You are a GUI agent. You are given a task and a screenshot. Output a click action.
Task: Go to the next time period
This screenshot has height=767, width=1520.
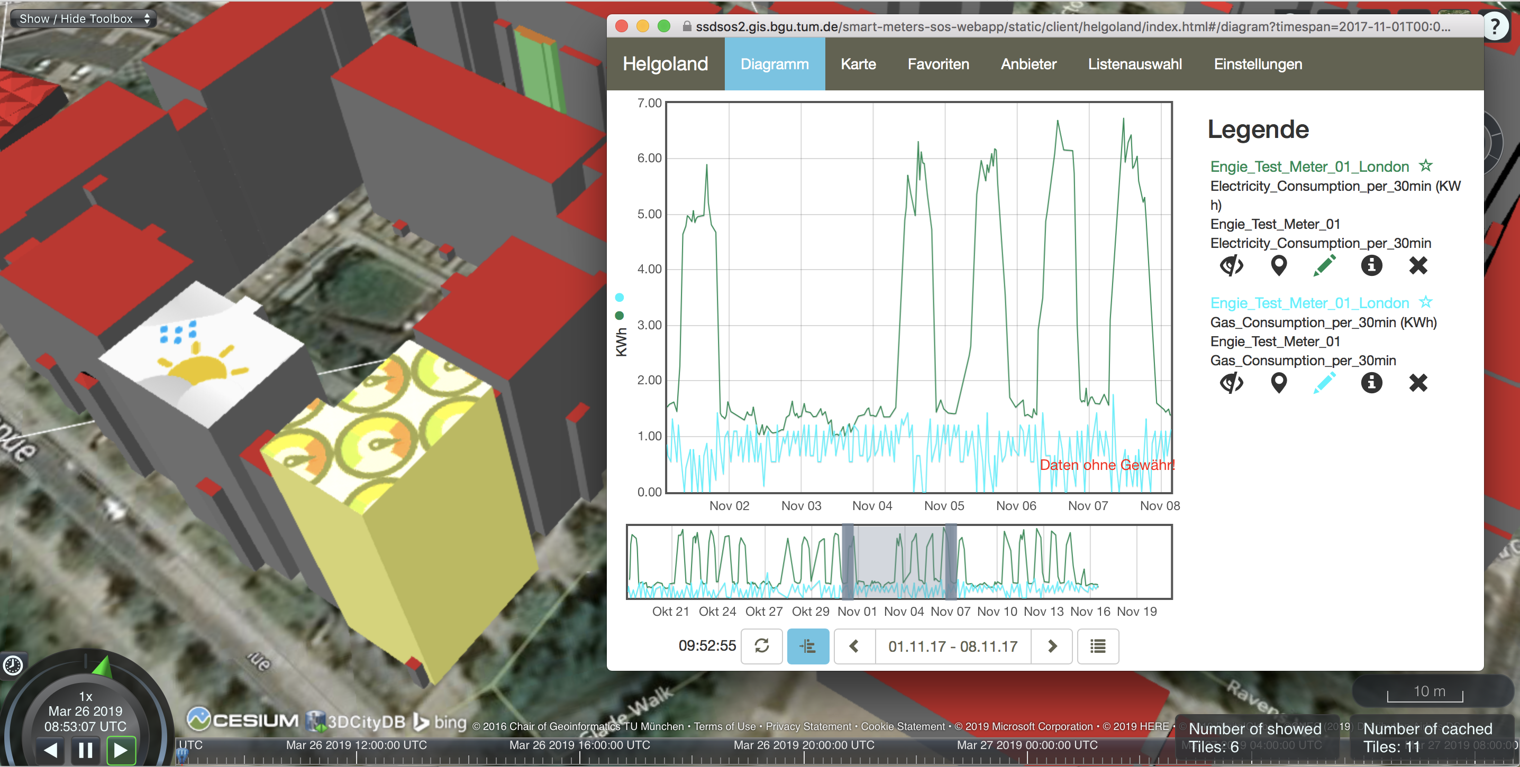[x=1051, y=646]
